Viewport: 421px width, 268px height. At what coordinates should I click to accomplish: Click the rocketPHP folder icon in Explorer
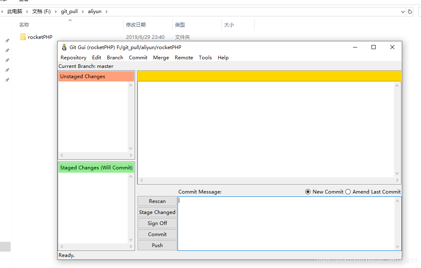tap(23, 37)
